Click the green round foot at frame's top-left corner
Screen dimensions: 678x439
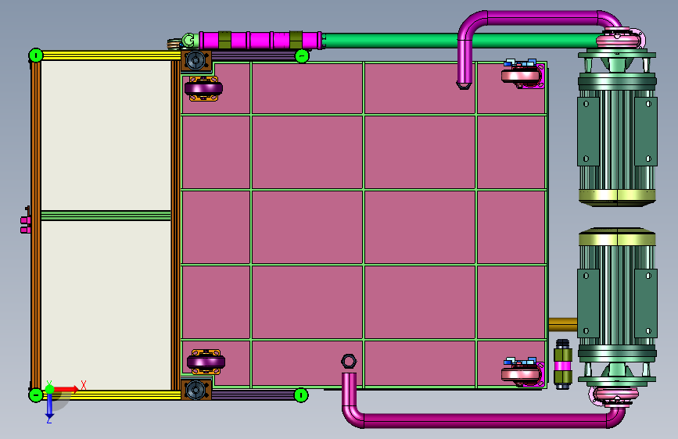pyautogui.click(x=36, y=55)
